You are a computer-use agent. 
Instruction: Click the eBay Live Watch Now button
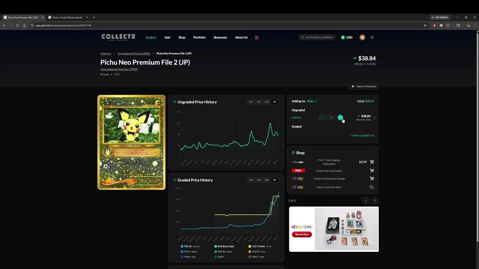tap(302, 235)
